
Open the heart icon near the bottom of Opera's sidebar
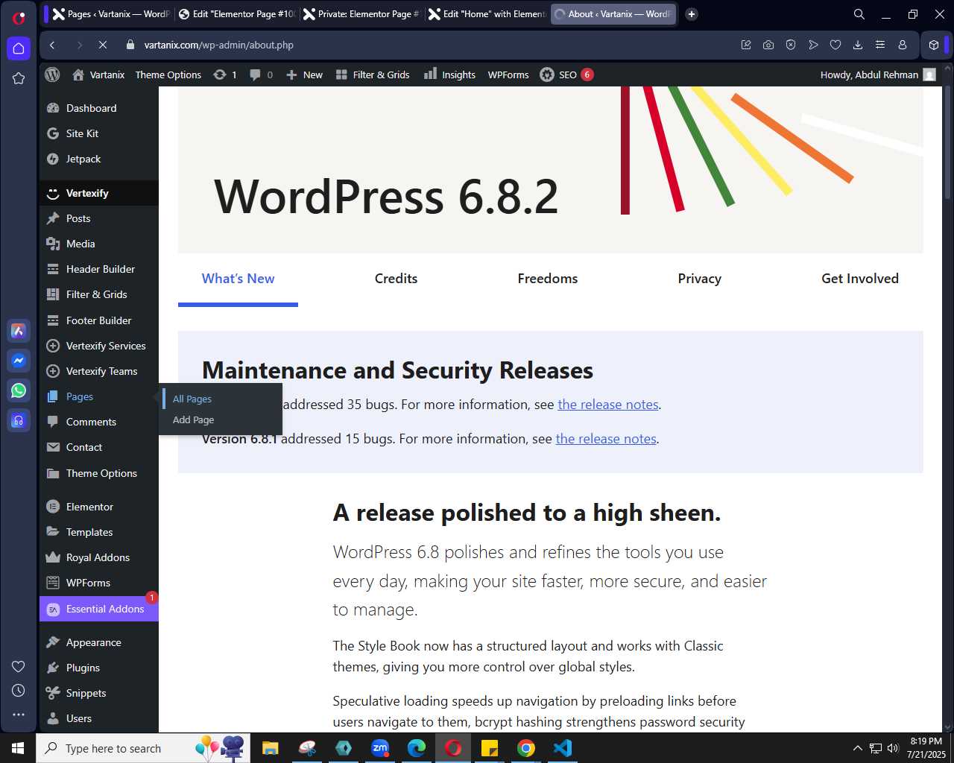point(19,666)
